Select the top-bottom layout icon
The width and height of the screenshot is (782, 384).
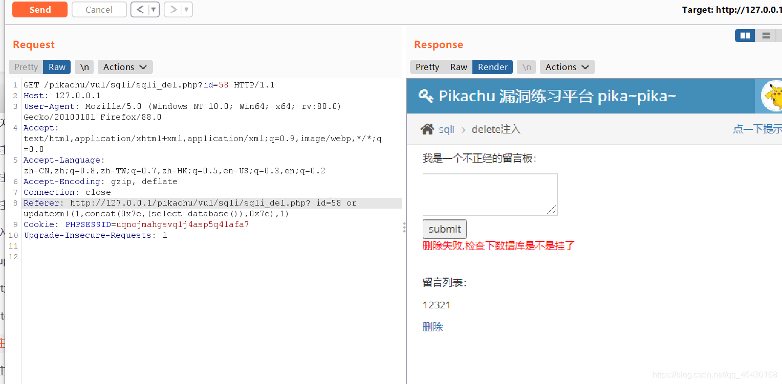(x=766, y=36)
